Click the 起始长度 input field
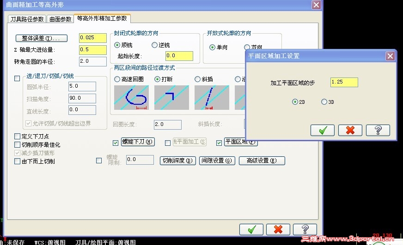Image resolution: width=403 pixels, height=245 pixels. (x=179, y=56)
